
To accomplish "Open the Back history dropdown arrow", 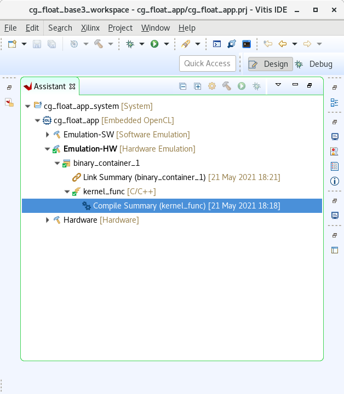I will (295, 44).
